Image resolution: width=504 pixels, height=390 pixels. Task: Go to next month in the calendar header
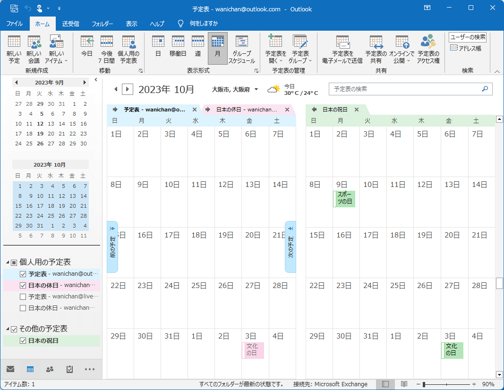[x=128, y=89]
